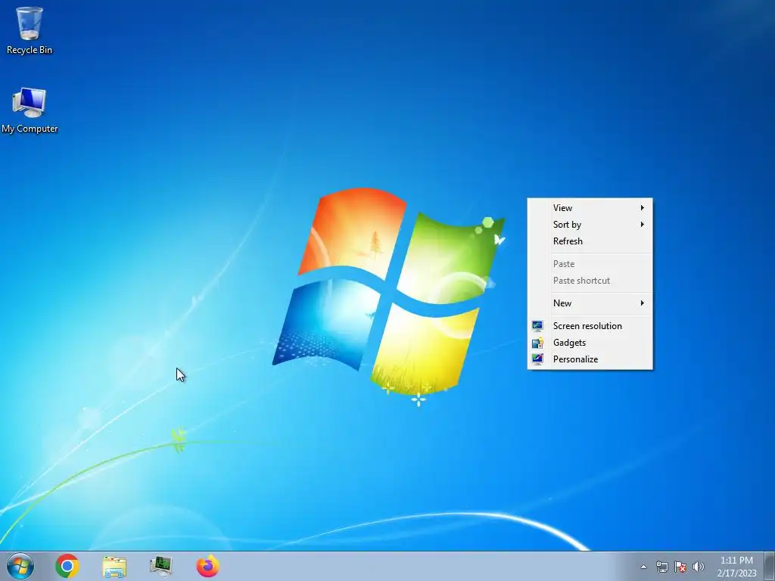
Task: Click the network status tray icon
Action: 661,567
